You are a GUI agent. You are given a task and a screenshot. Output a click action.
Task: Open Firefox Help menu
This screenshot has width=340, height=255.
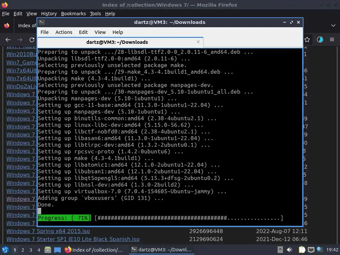pyautogui.click(x=110, y=14)
